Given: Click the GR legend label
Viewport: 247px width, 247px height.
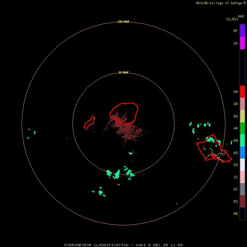Looking at the screenshot, I should coord(235,104).
